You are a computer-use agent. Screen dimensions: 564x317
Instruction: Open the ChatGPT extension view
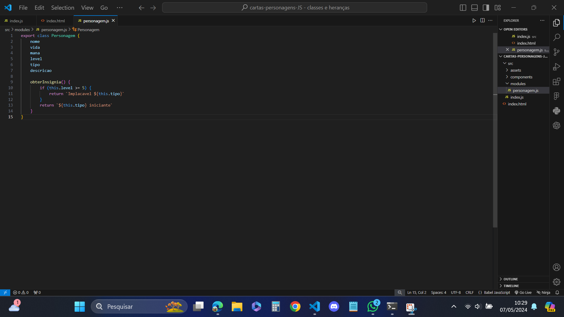coord(556,125)
